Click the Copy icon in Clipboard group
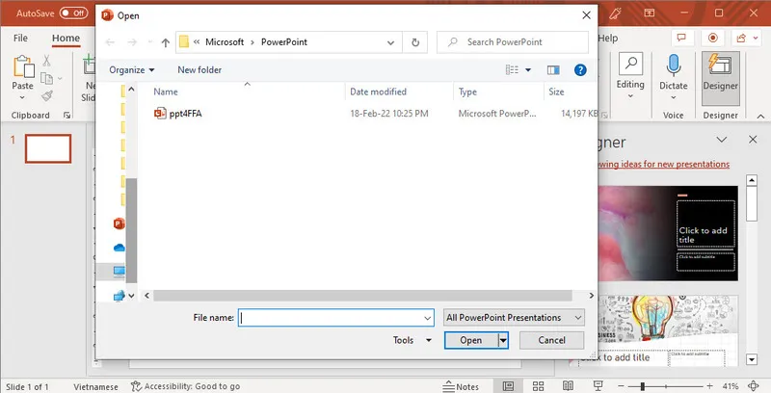 46,78
